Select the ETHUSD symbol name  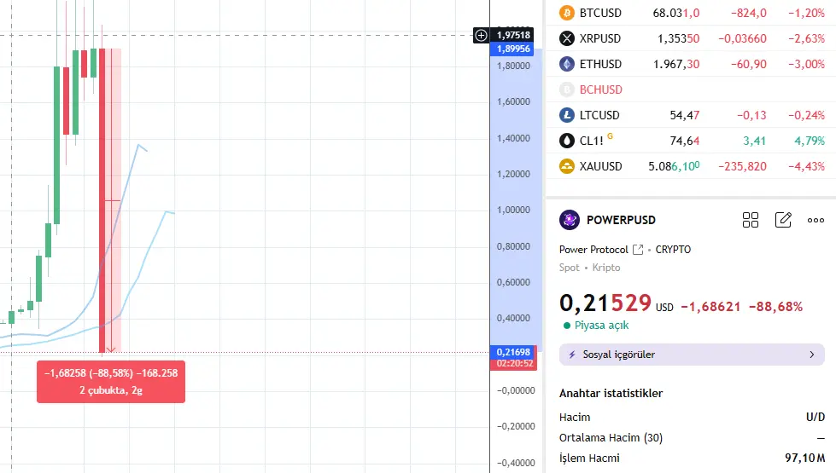pyautogui.click(x=600, y=64)
